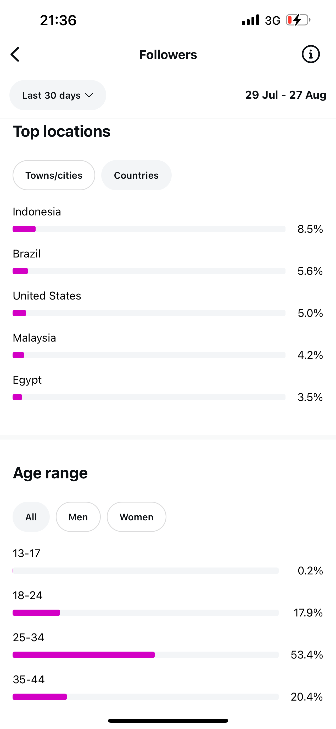
Task: Select the Countries filter
Action: (x=136, y=175)
